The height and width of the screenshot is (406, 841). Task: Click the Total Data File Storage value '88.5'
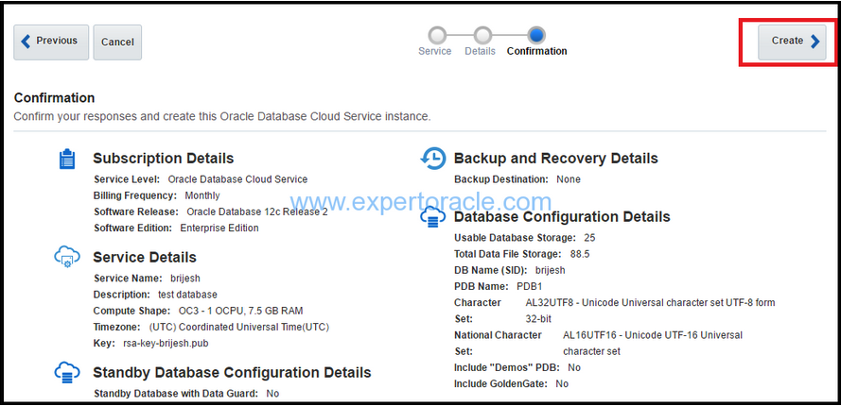pos(579,254)
